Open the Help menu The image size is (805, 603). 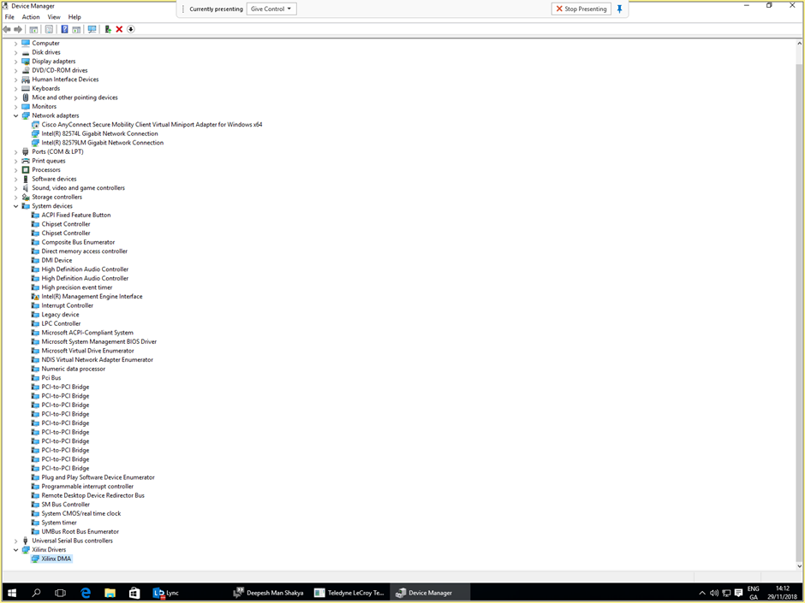75,17
